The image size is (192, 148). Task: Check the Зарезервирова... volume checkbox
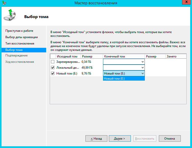[53, 62]
